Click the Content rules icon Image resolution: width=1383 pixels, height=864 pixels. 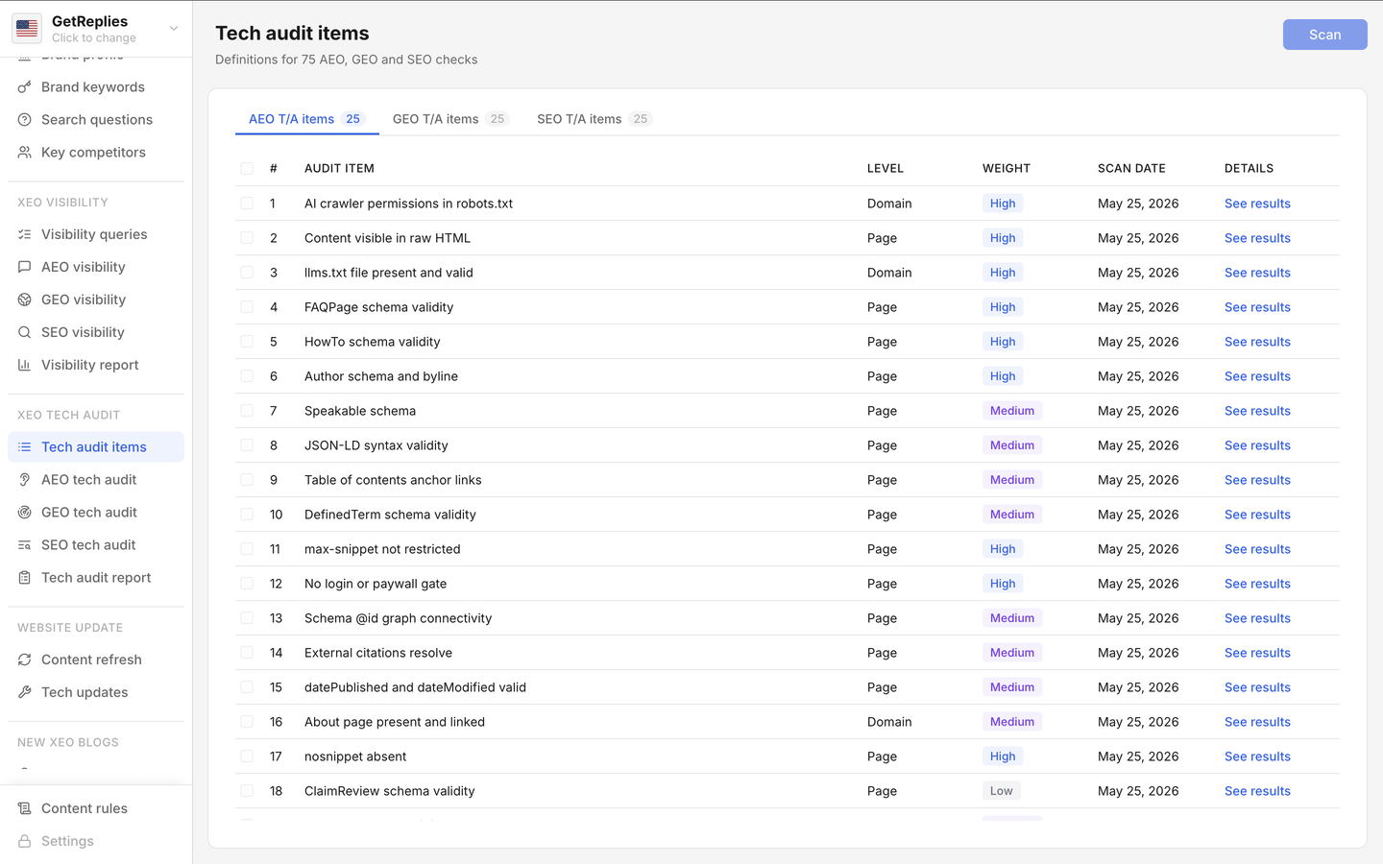25,808
